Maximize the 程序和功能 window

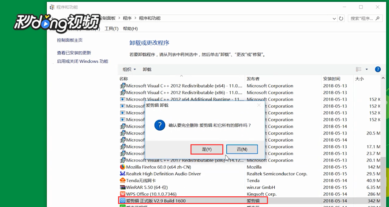tap(361, 7)
